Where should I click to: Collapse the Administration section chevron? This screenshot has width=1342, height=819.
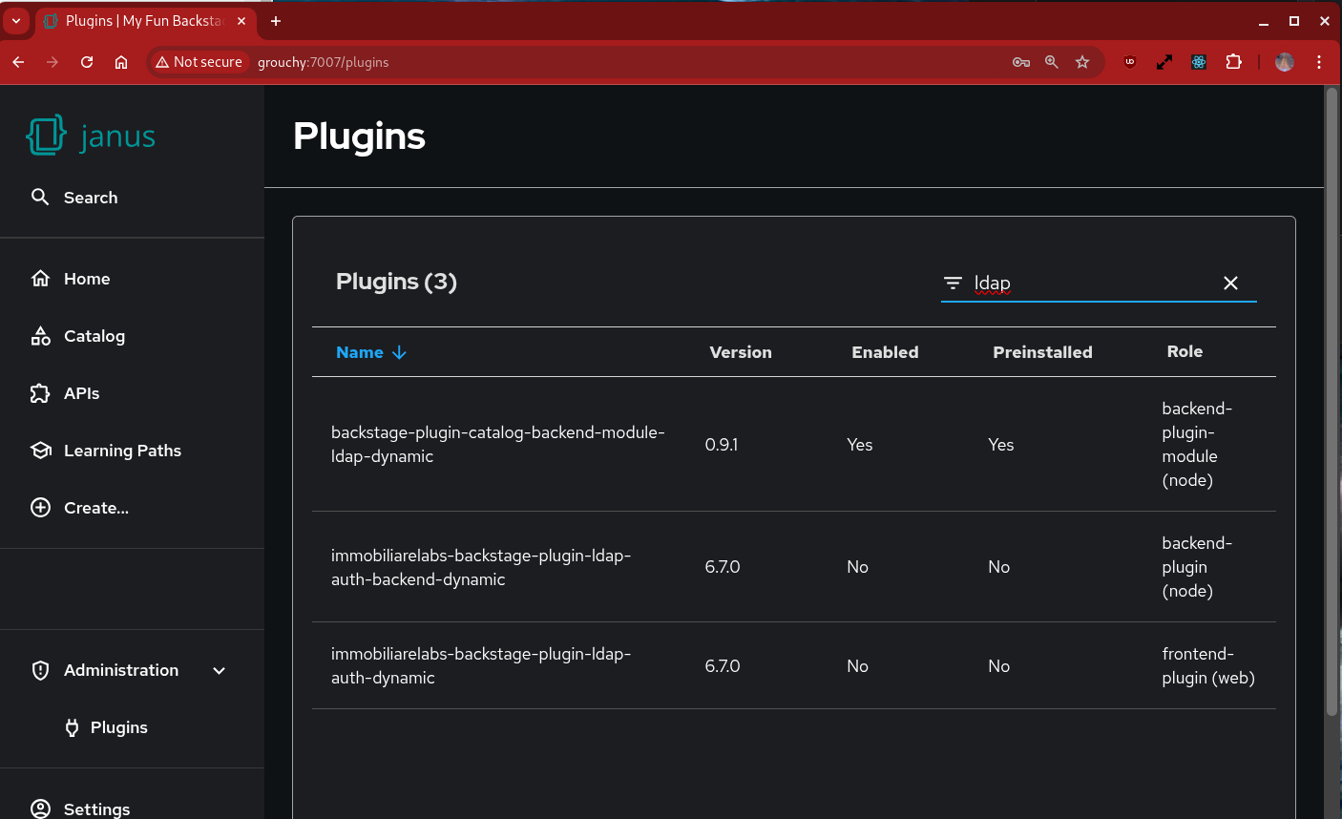[x=220, y=670]
